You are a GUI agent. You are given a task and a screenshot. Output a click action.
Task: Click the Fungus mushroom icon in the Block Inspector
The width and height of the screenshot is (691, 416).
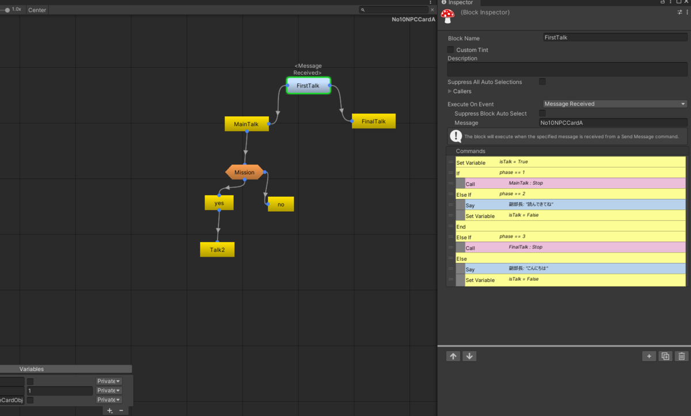pyautogui.click(x=447, y=16)
